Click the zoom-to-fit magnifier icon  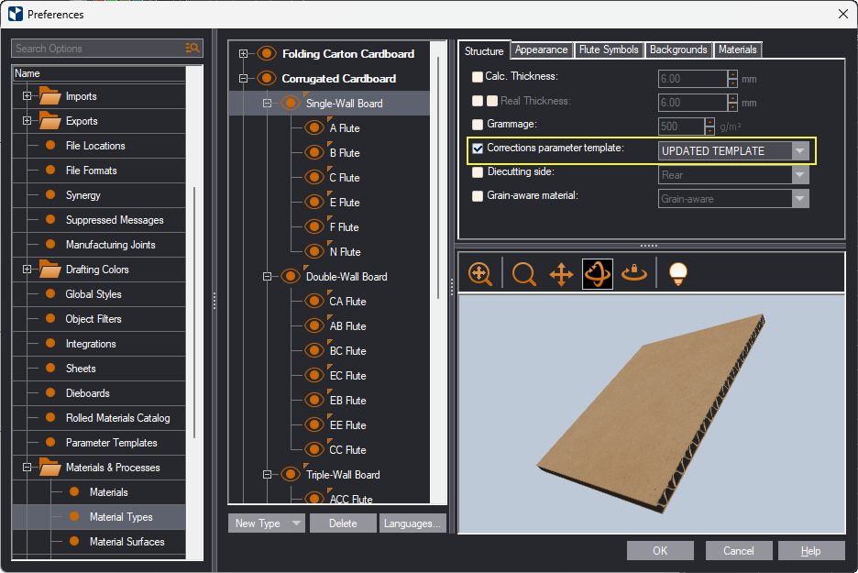coord(479,273)
